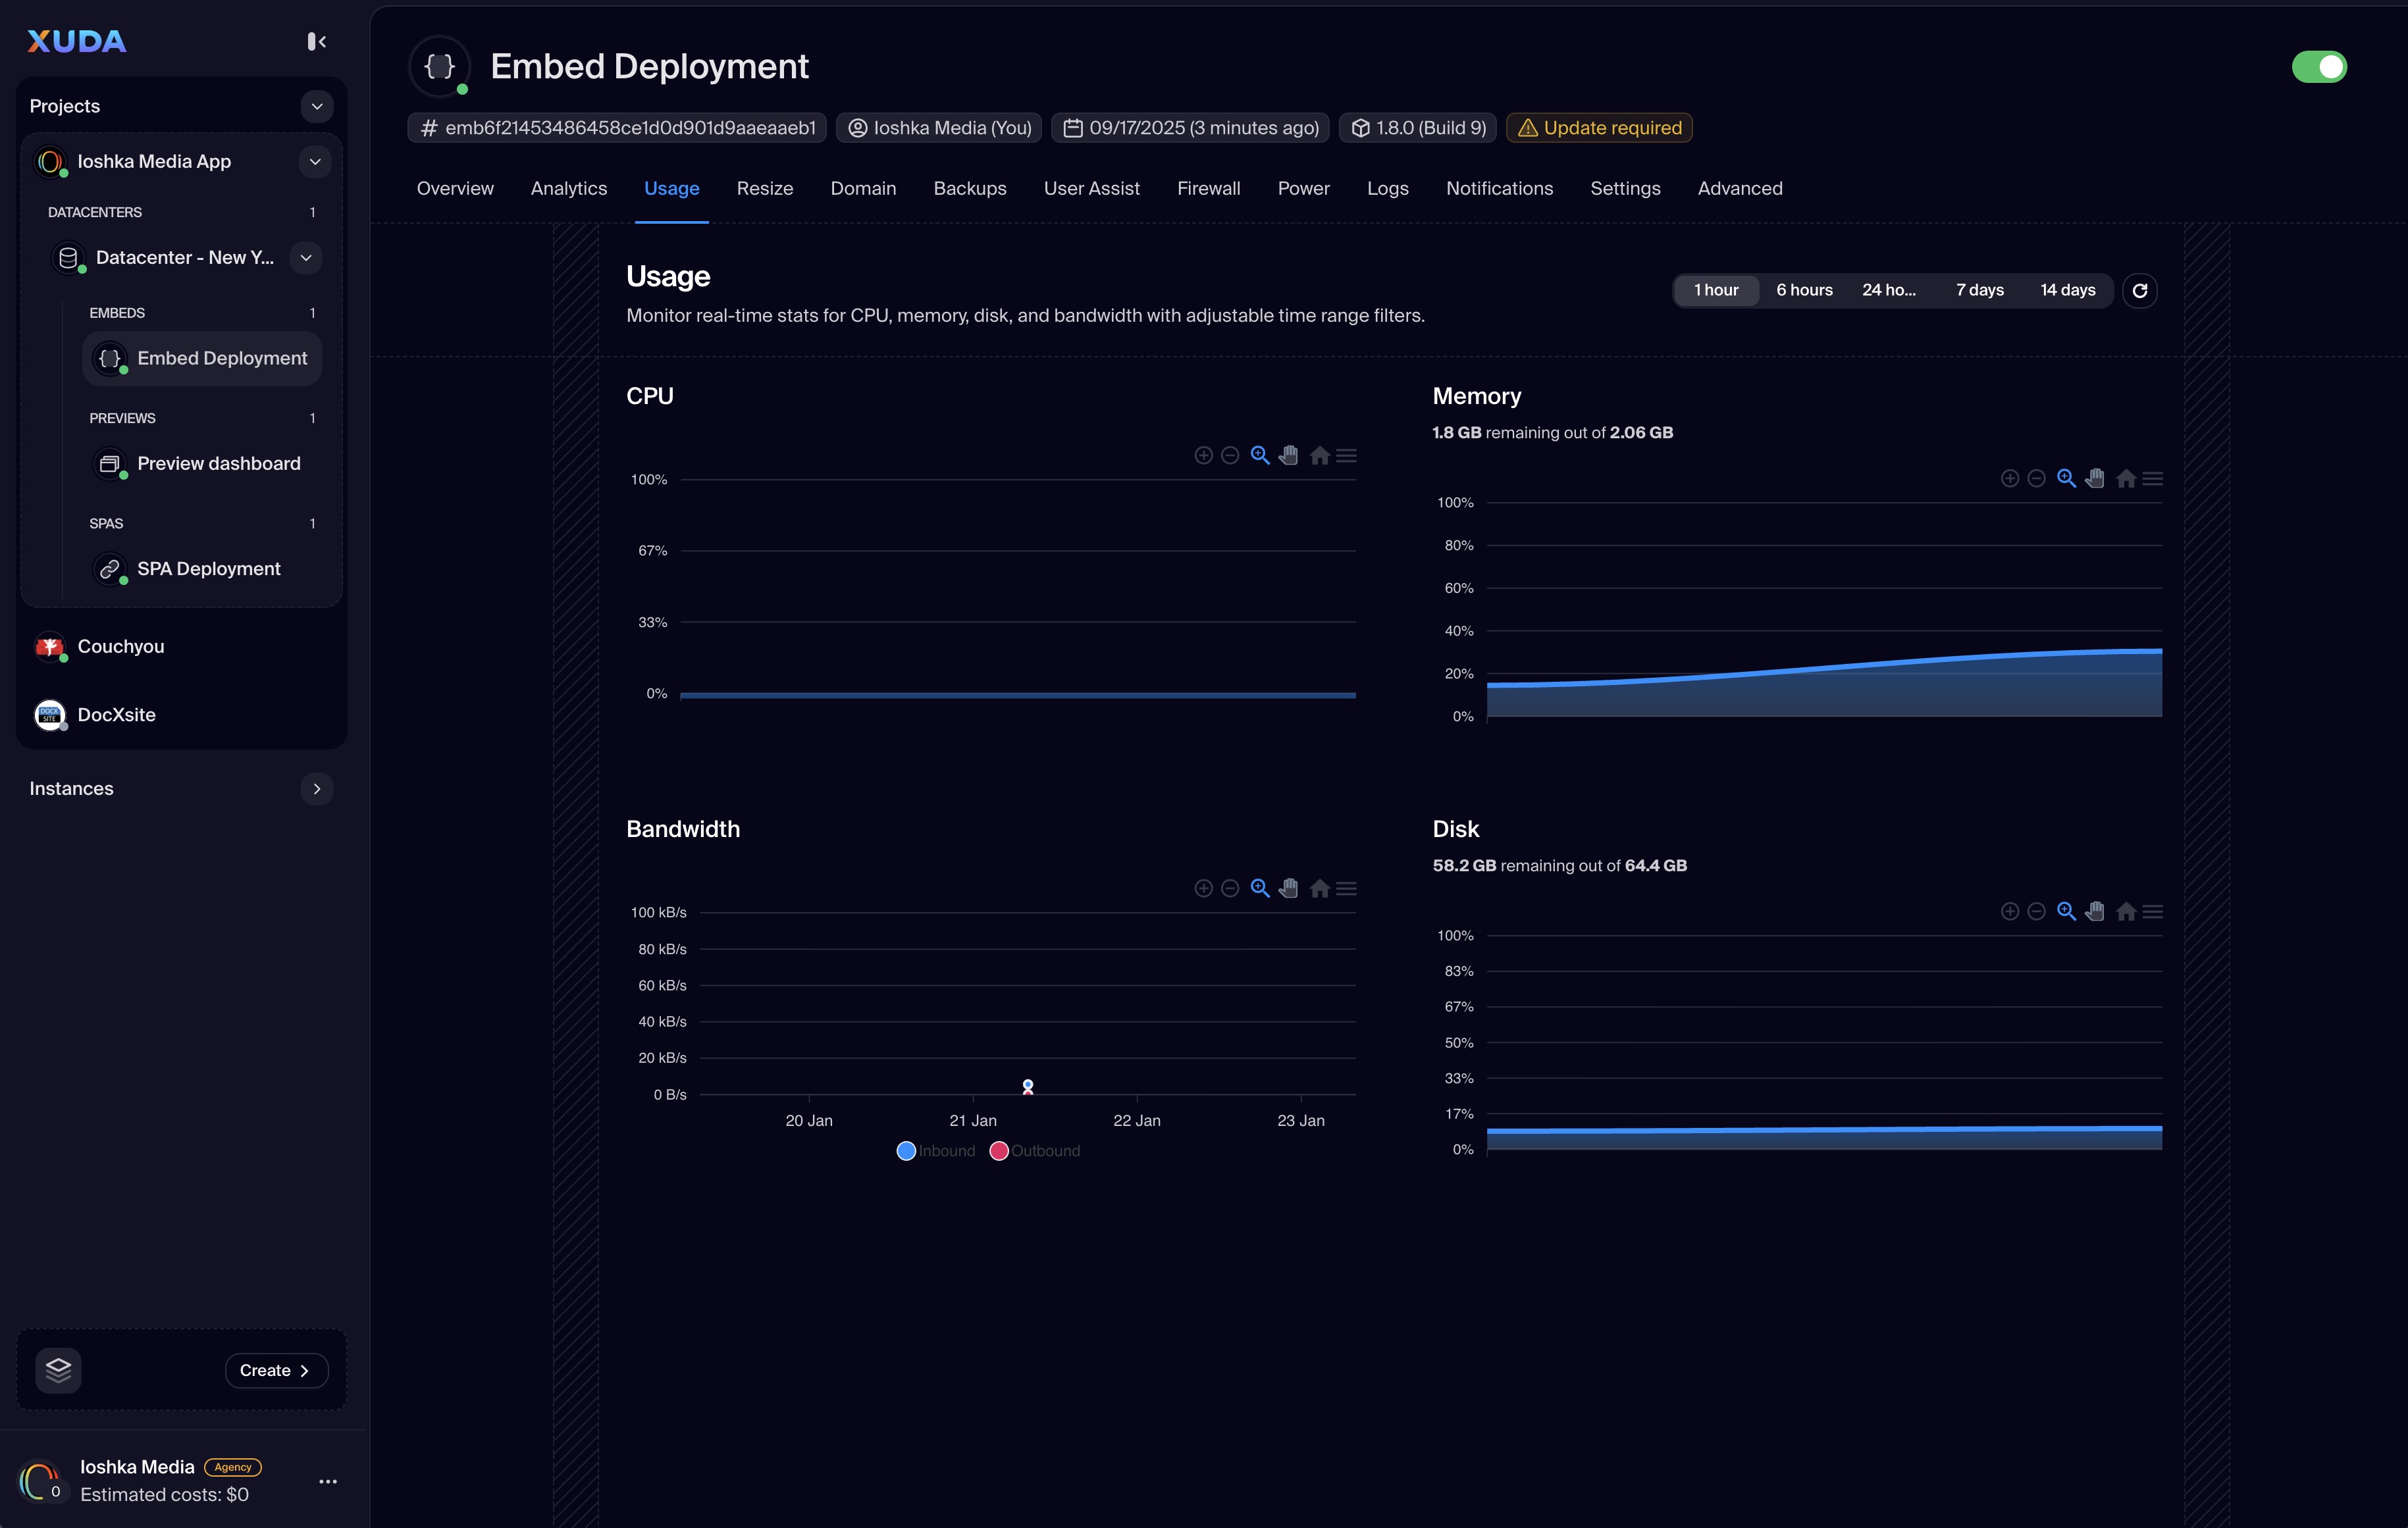Toggle the Embed Deployment power switch

2319,67
